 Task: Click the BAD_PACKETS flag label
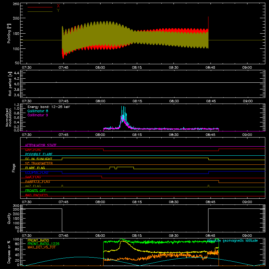coord(37,195)
